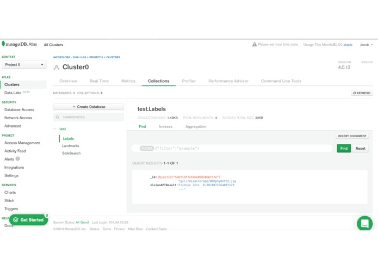Viewport: 378px width, 269px height.
Task: Open Alerts in the sidebar
Action: click(x=9, y=159)
